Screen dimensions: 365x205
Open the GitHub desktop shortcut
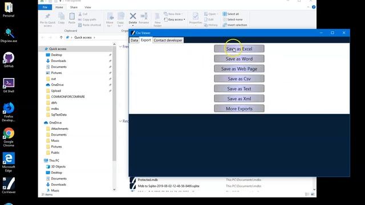9,60
